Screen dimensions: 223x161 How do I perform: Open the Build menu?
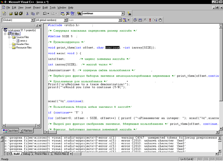[x=45, y=8]
